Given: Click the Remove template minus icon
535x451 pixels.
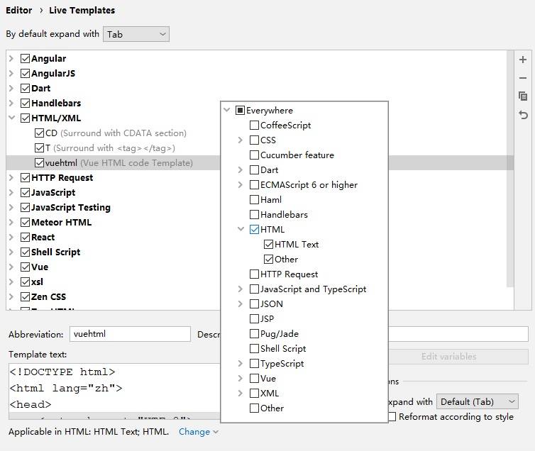Looking at the screenshot, I should (523, 78).
